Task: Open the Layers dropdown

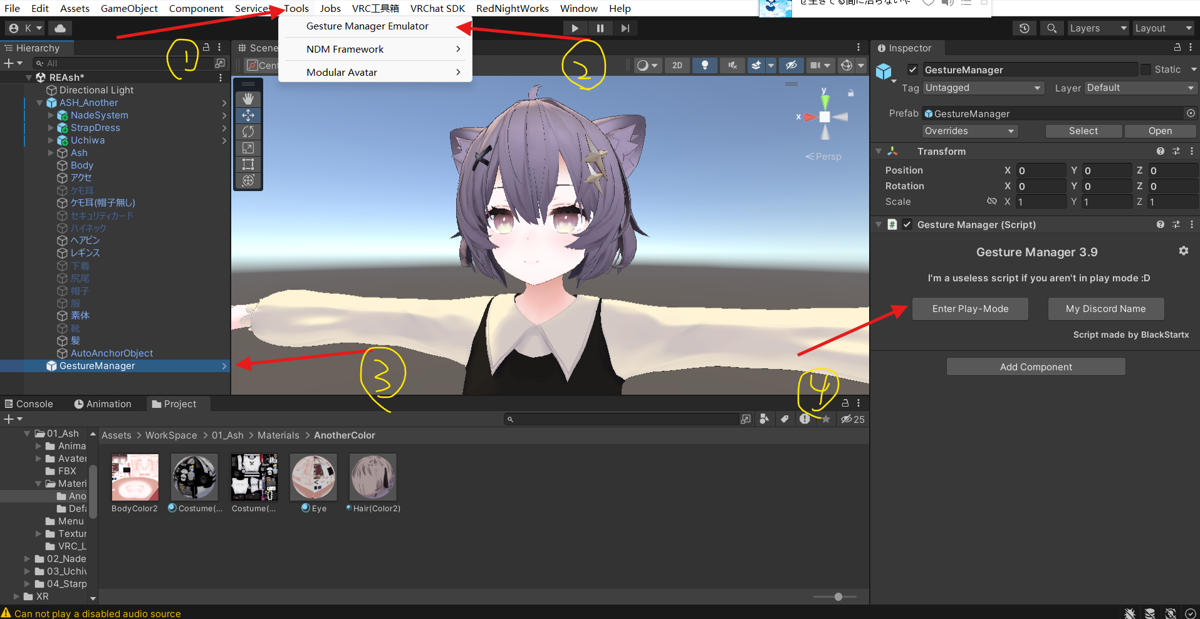Action: [1097, 28]
